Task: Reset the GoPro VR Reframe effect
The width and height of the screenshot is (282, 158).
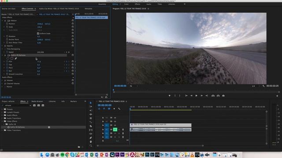Action: pos(73,55)
